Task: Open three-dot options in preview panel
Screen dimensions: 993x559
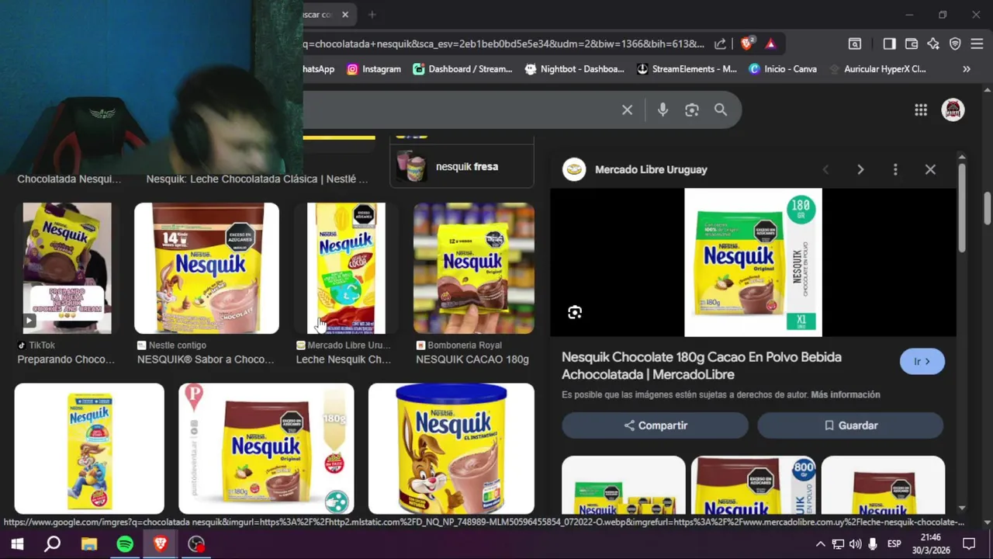Action: (x=895, y=169)
